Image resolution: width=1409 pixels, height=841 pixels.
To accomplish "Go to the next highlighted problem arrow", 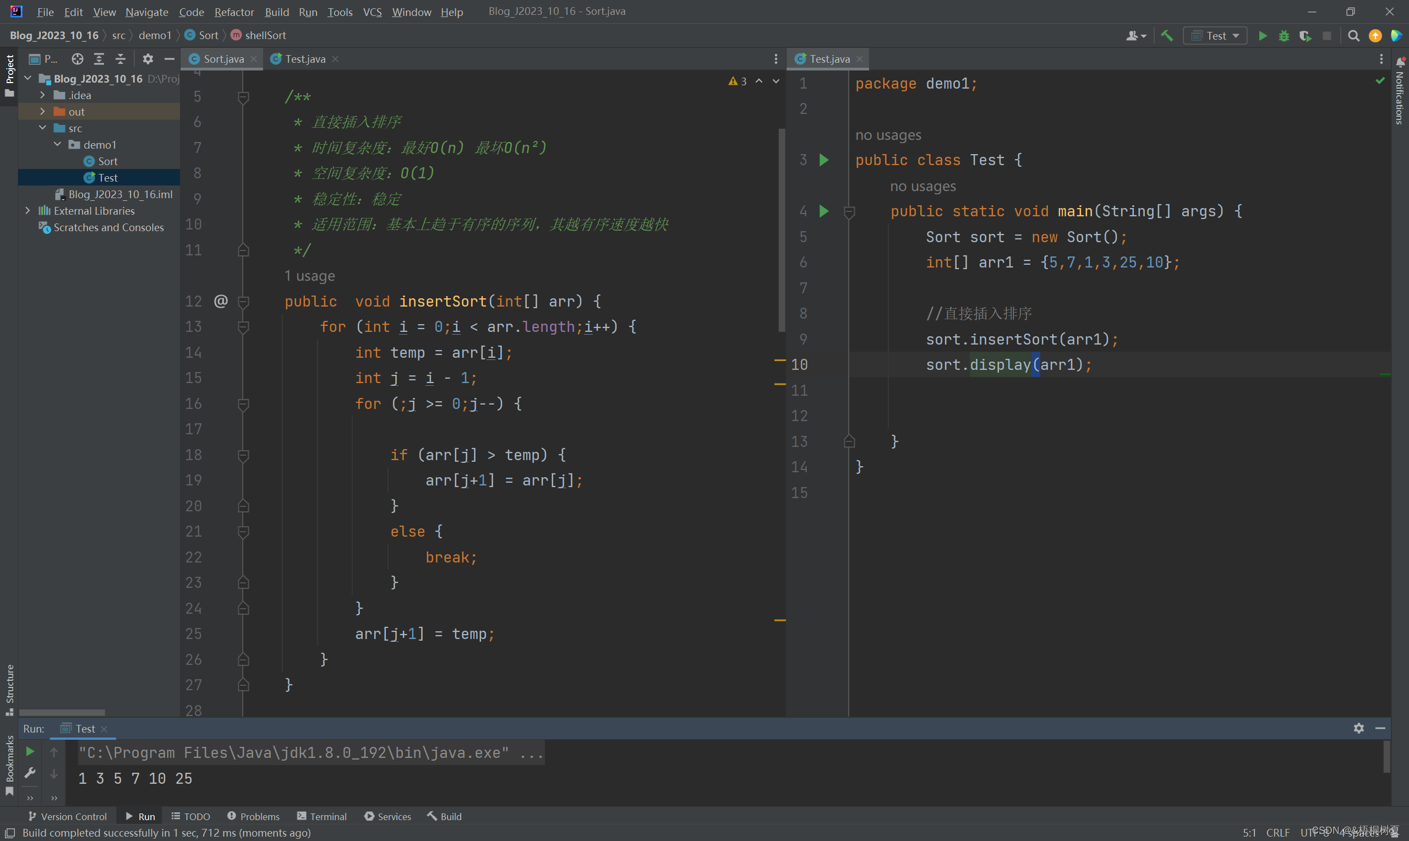I will 776,81.
